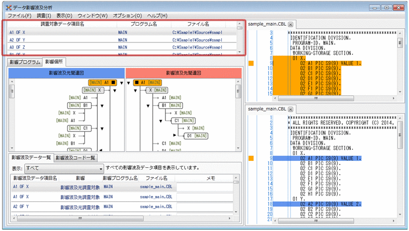Open sample_main.CBL link in the A2 OF Y row
Image resolution: width=409 pixels, height=231 pixels.
tap(156, 207)
